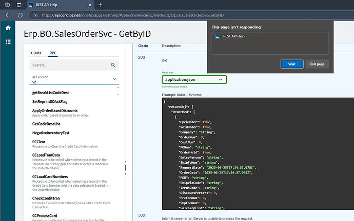Open the getBreakListCodeDesc method
The height and width of the screenshot is (221, 354).
(51, 93)
